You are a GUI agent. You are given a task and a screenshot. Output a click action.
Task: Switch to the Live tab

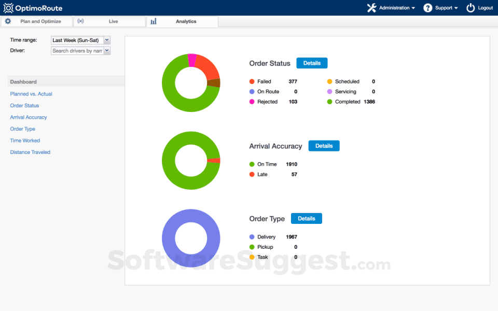click(114, 22)
